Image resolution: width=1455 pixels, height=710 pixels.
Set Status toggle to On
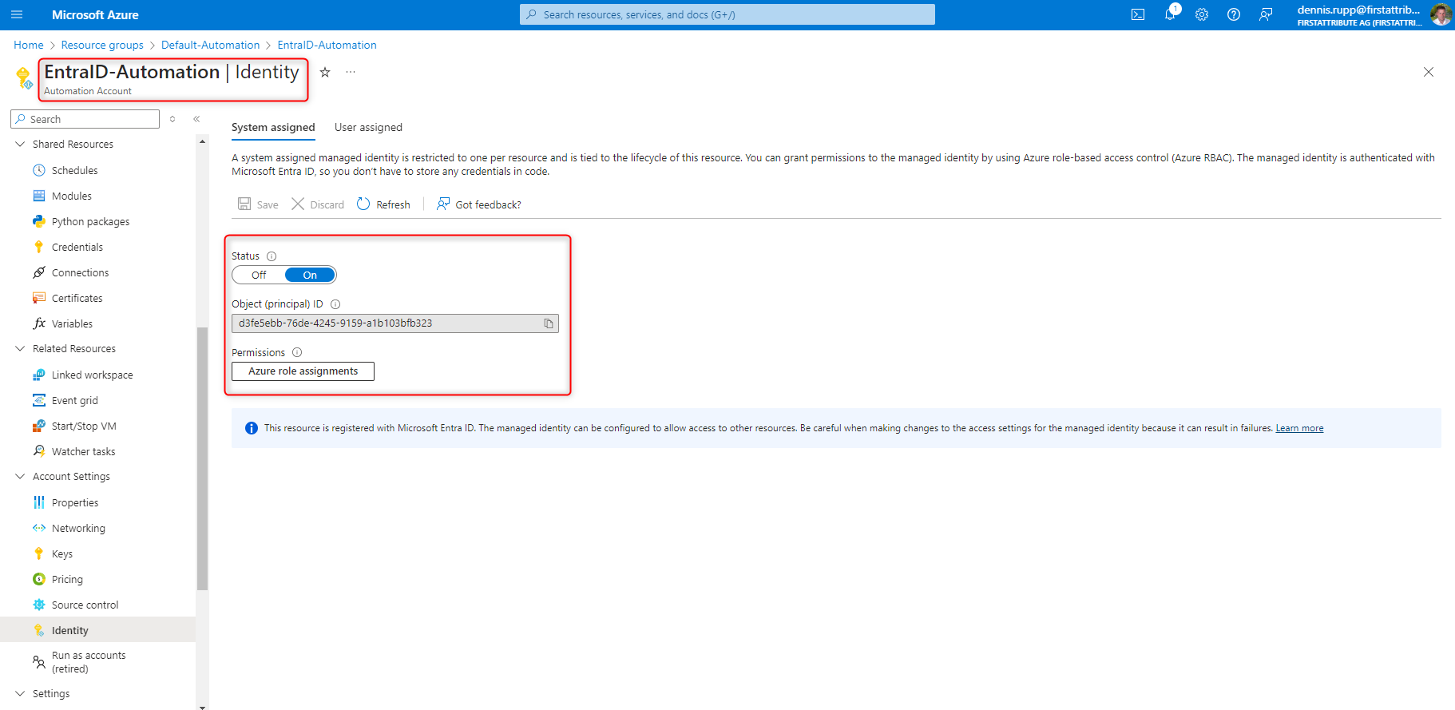click(x=310, y=276)
